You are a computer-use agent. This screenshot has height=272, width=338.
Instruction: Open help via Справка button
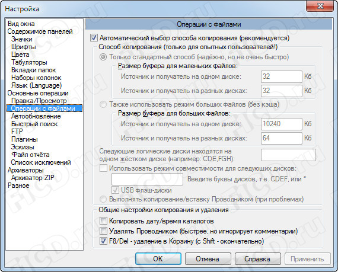point(257,258)
